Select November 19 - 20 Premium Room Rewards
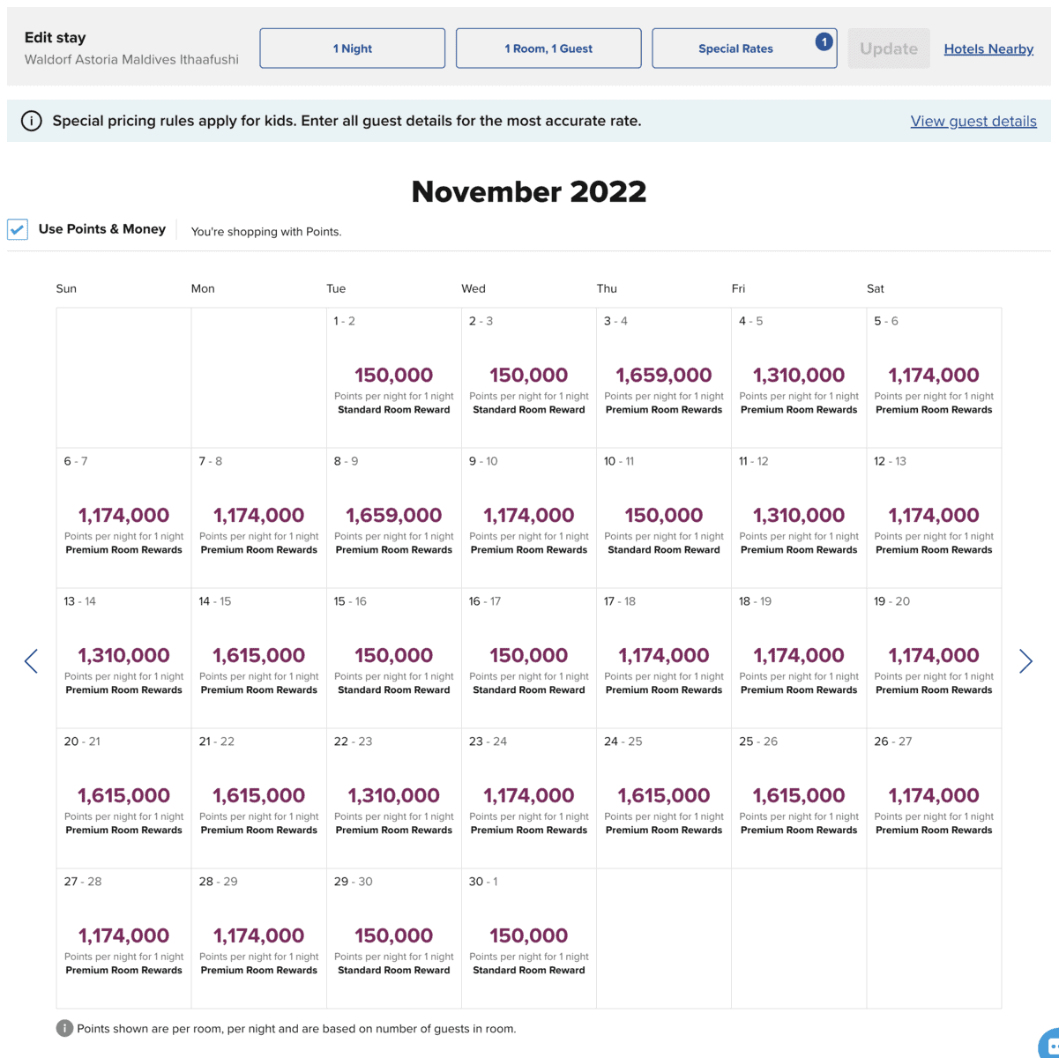 click(934, 658)
